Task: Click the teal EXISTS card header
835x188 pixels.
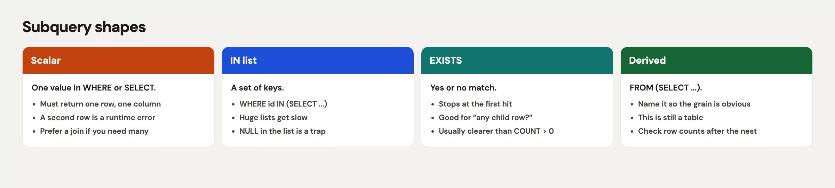Action: click(517, 60)
